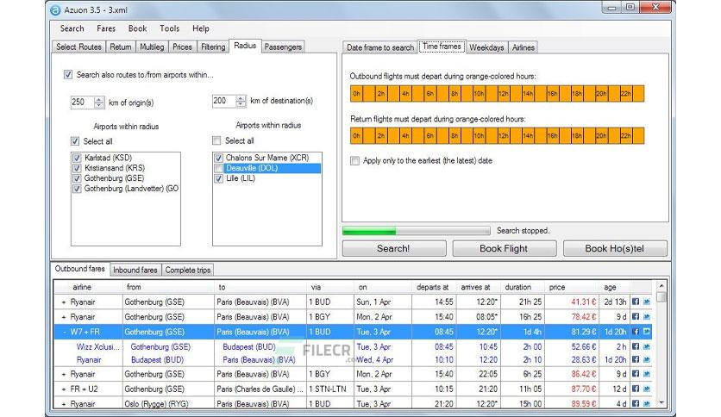Image resolution: width=721 pixels, height=417 pixels.
Task: Increase km of origin value
Action: (99, 99)
